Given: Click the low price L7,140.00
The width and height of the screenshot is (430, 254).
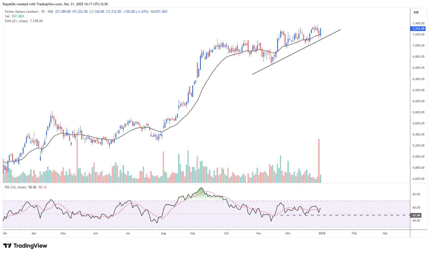Looking at the screenshot, I should click(97, 12).
